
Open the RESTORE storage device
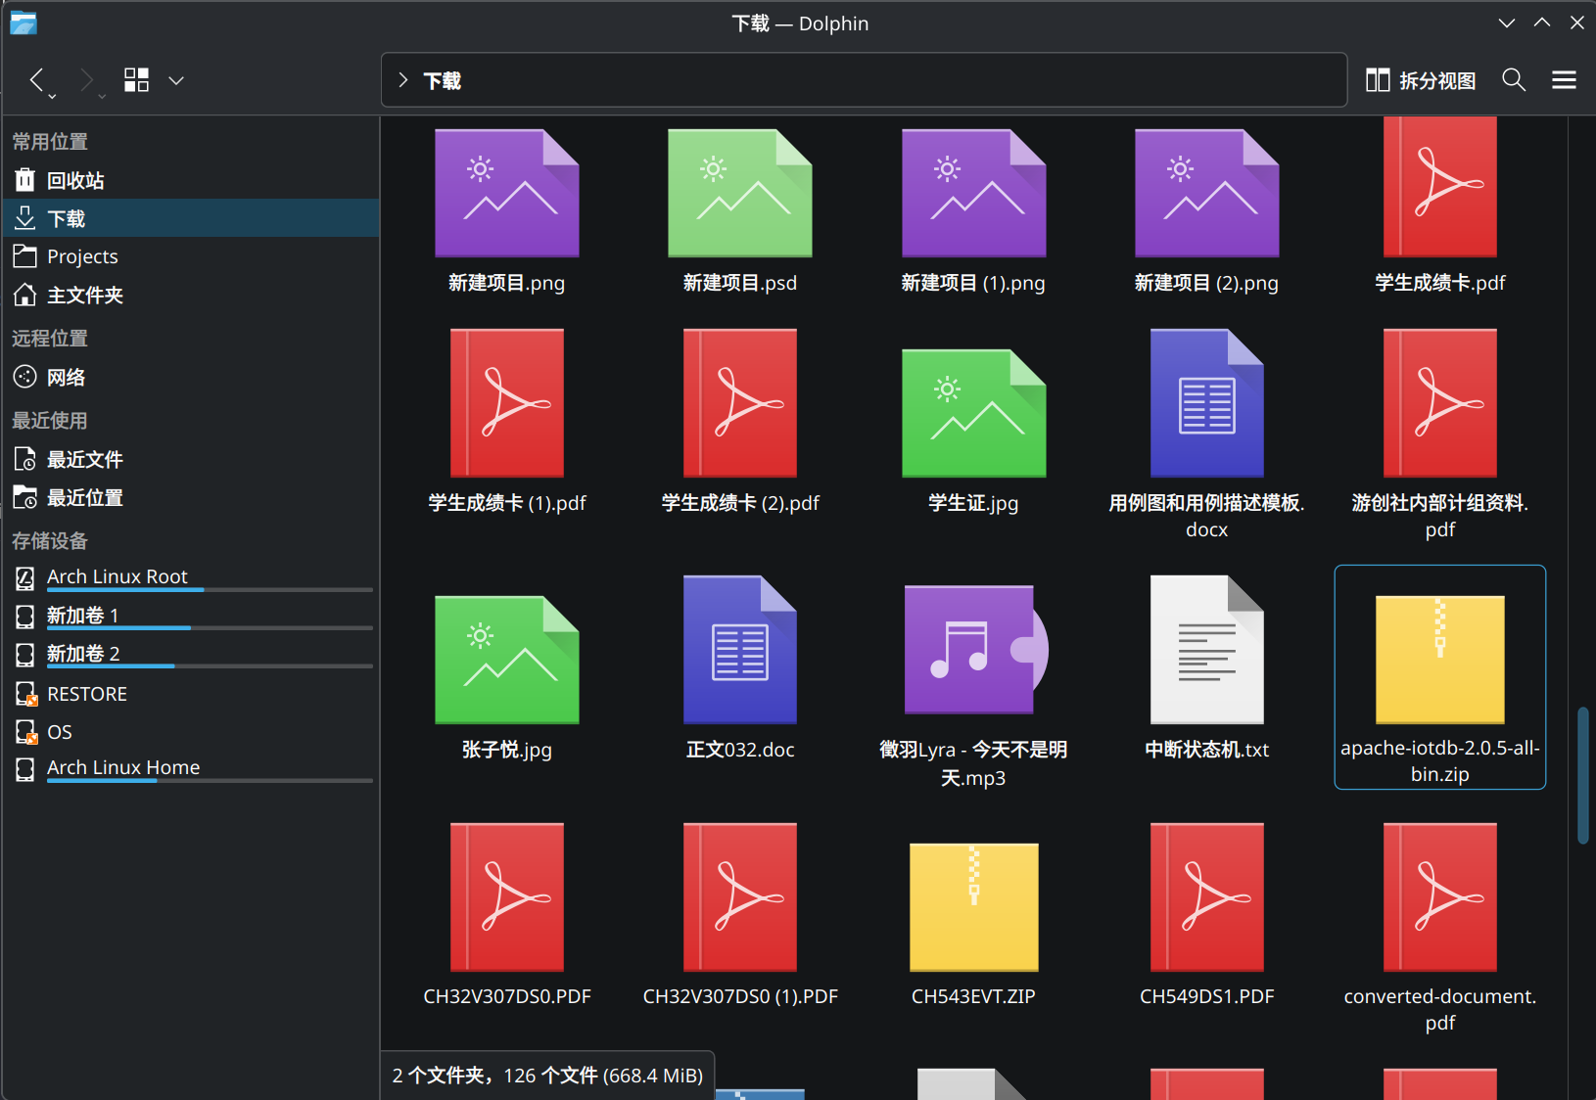click(86, 693)
